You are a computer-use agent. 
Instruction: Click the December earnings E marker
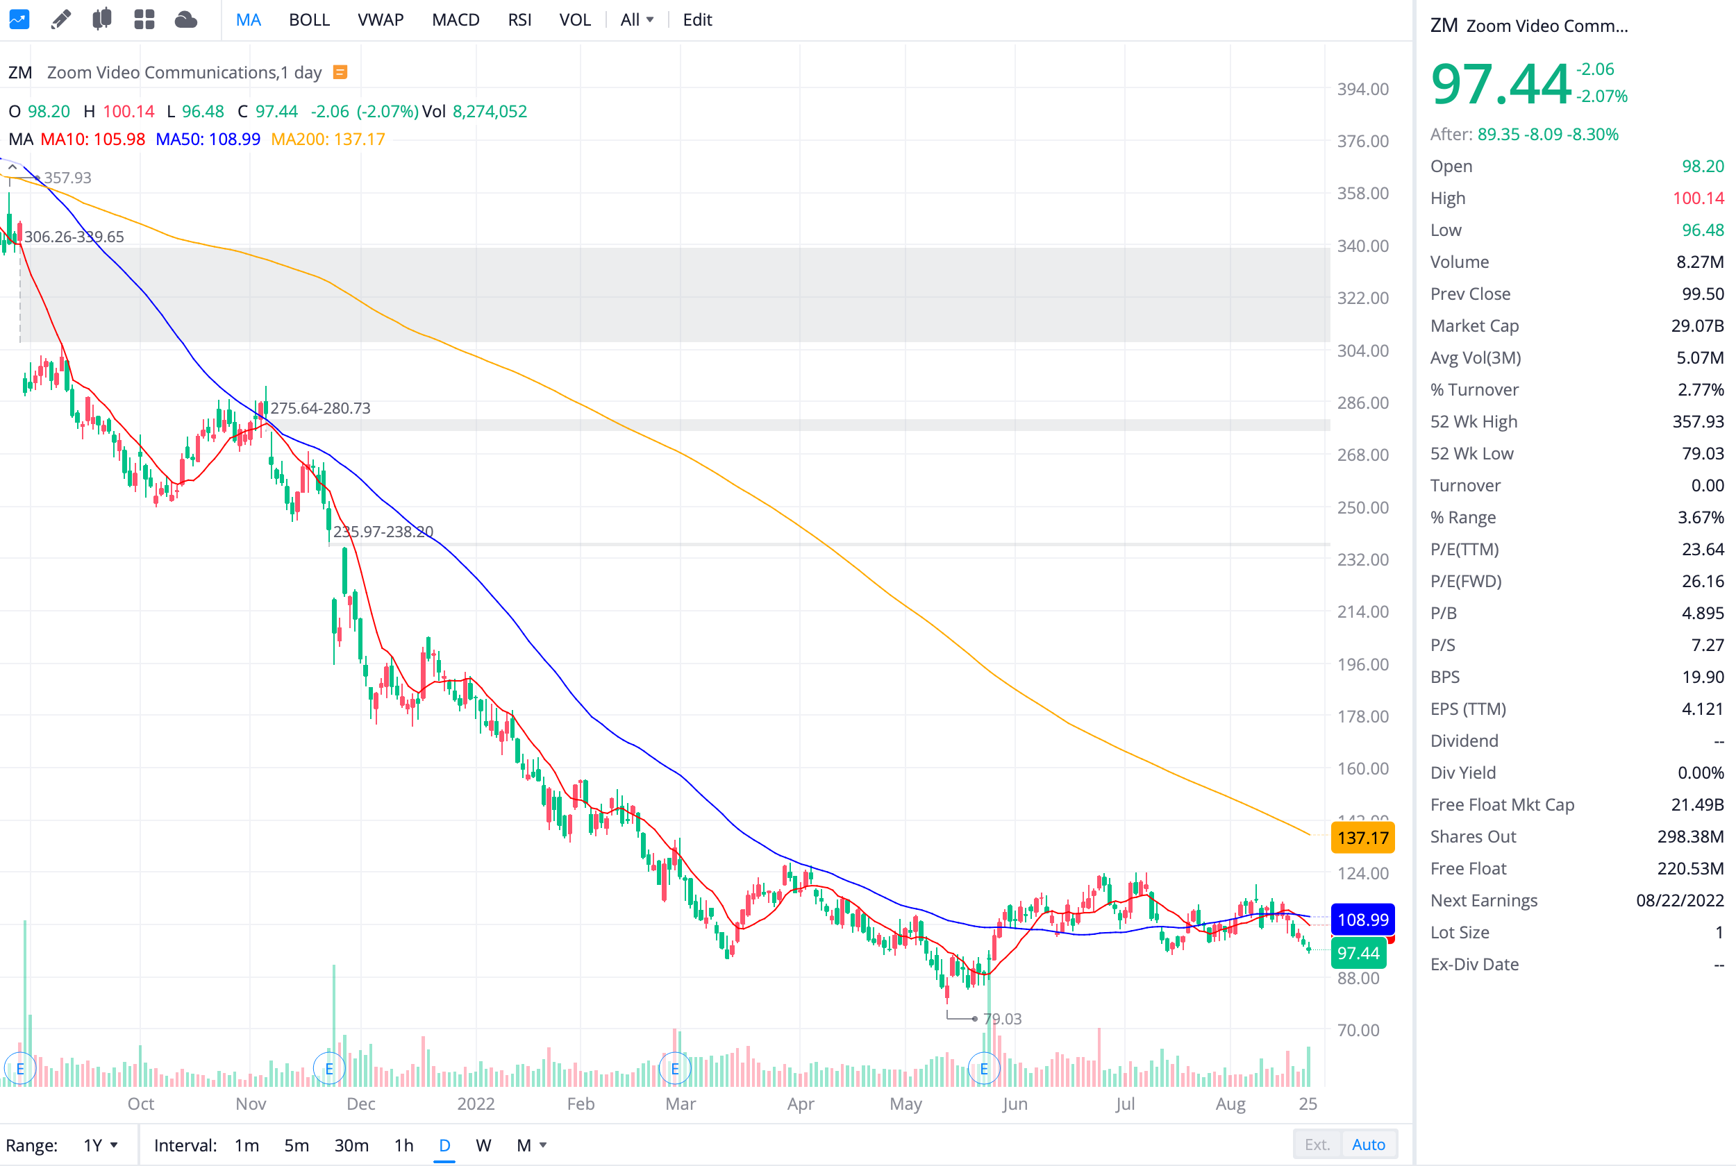point(328,1069)
